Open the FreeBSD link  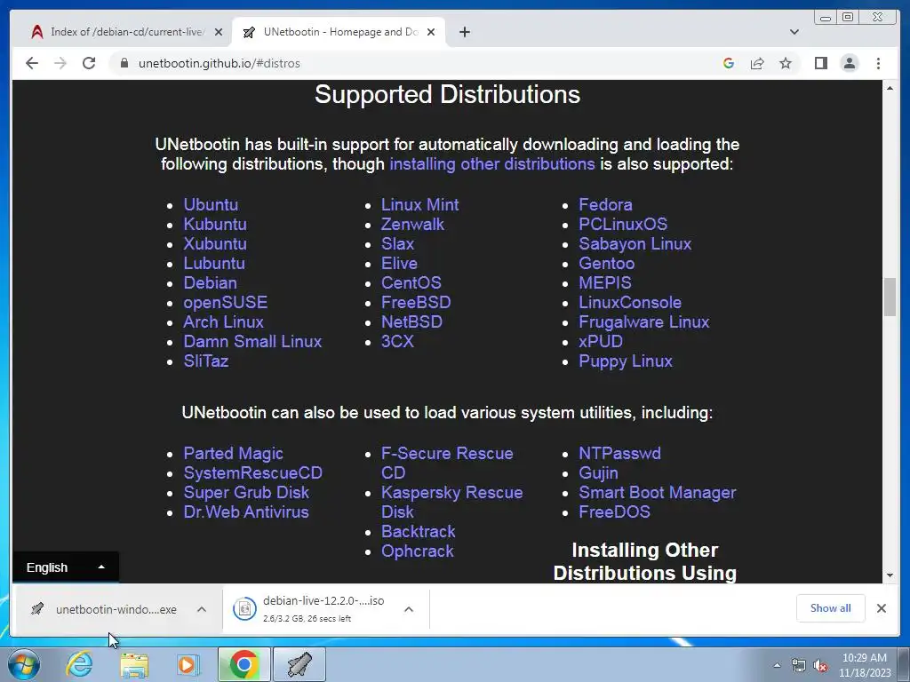click(416, 303)
